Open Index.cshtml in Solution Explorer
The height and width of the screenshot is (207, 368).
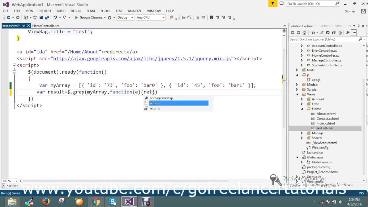tap(326, 123)
